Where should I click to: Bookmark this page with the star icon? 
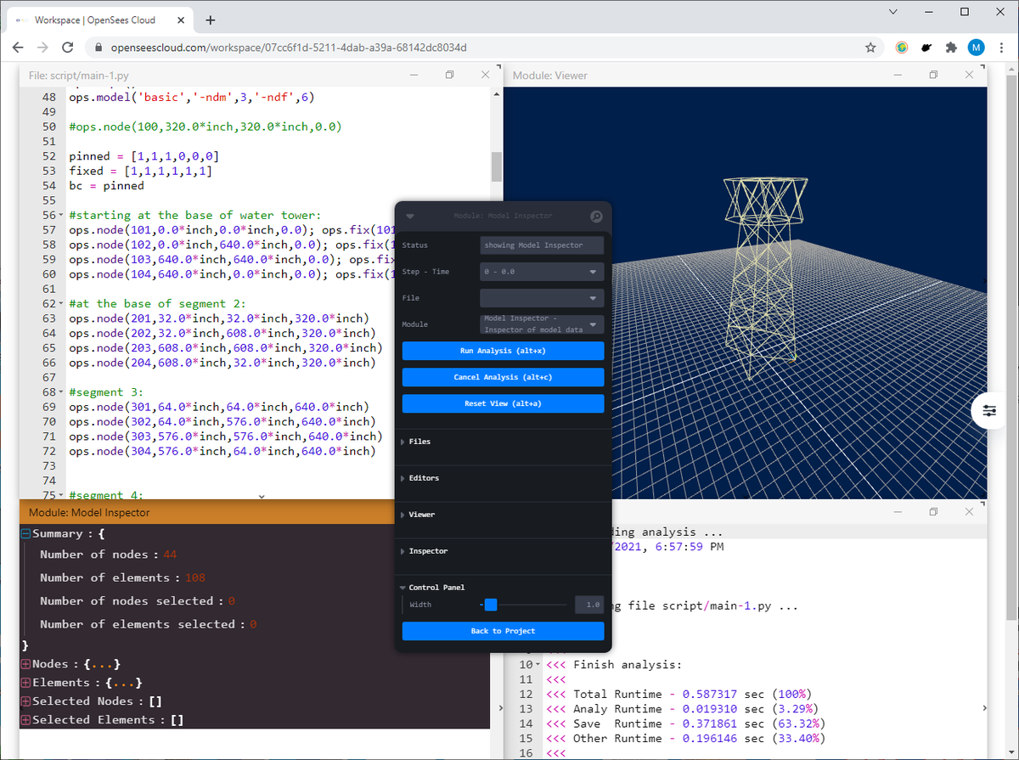(x=870, y=48)
